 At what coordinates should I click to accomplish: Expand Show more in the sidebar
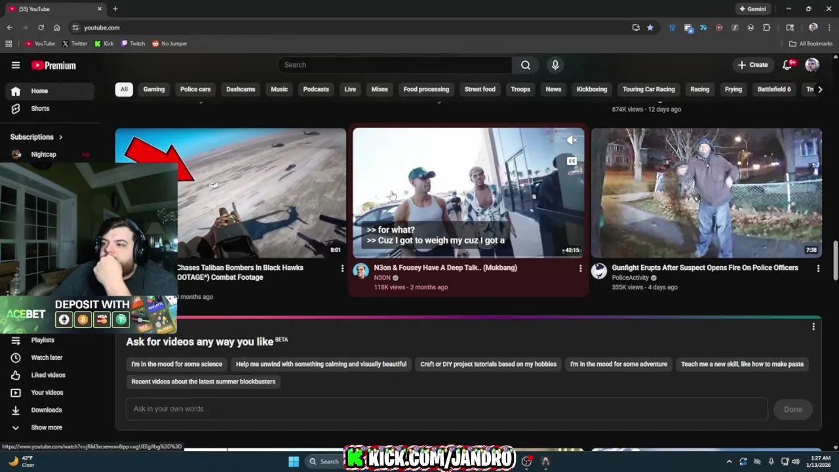click(51, 427)
